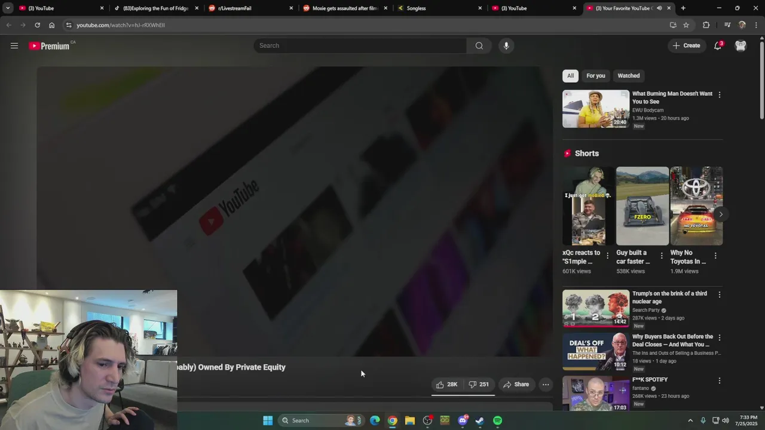View site information icon in address bar
Screen dimensions: 765x430
(69, 25)
